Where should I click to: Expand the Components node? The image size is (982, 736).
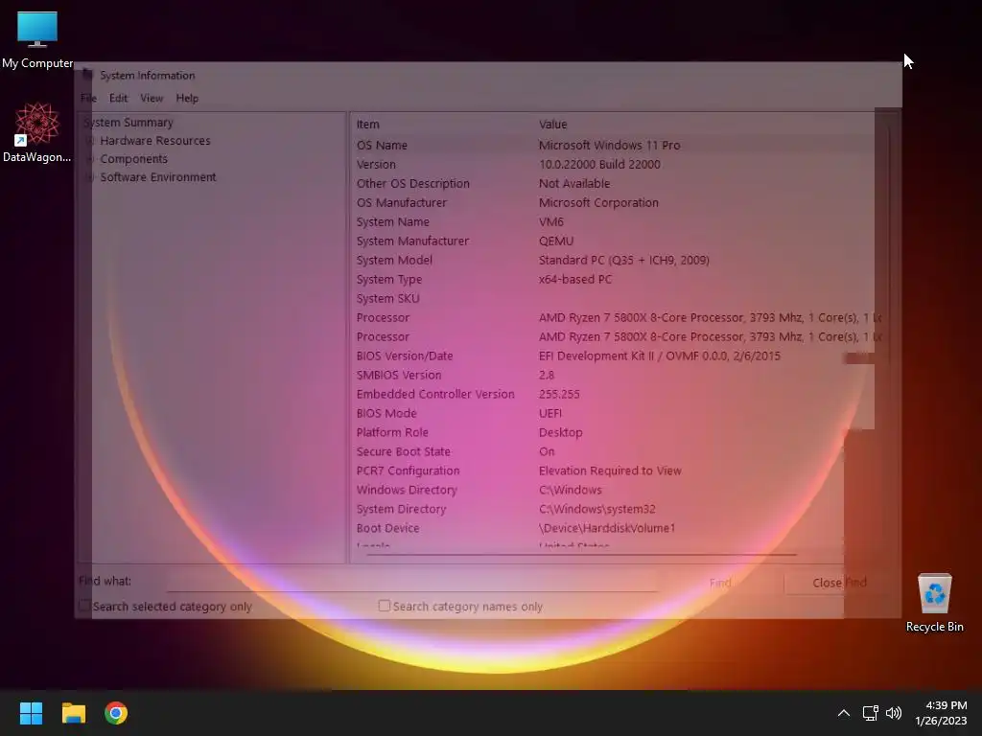89,159
